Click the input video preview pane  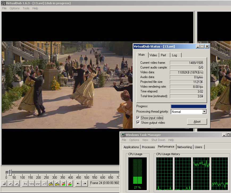tap(98, 88)
